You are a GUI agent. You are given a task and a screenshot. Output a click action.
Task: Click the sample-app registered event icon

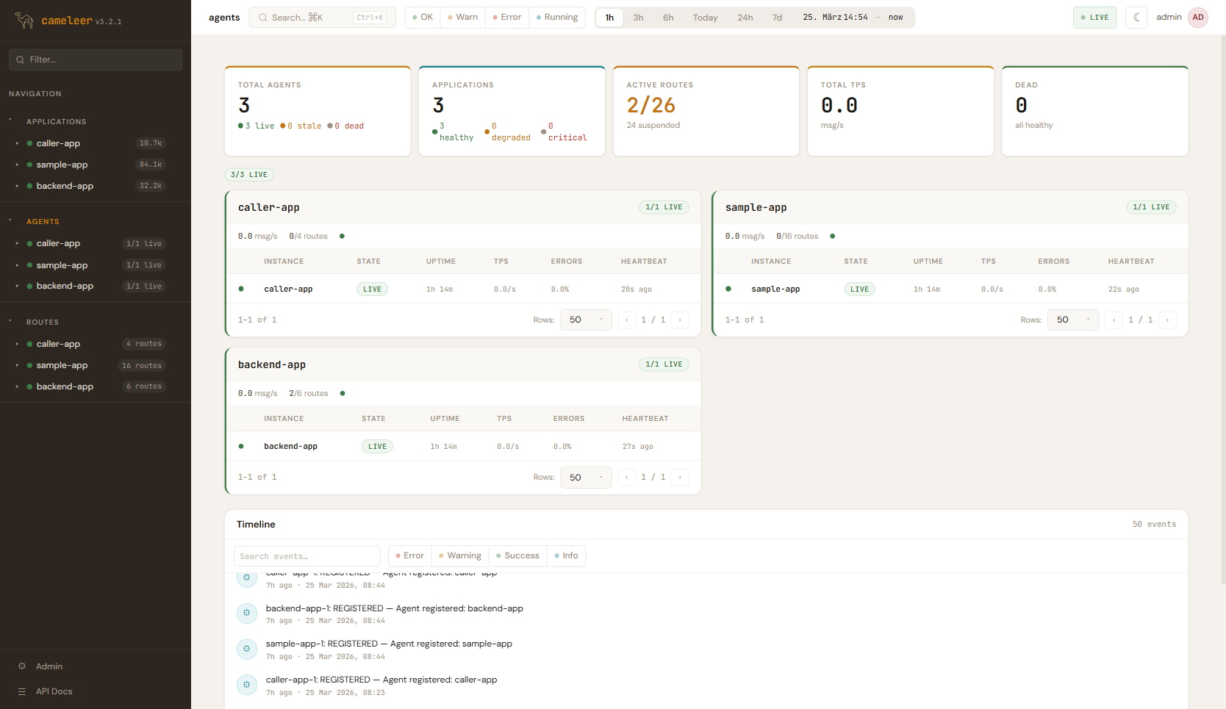247,649
